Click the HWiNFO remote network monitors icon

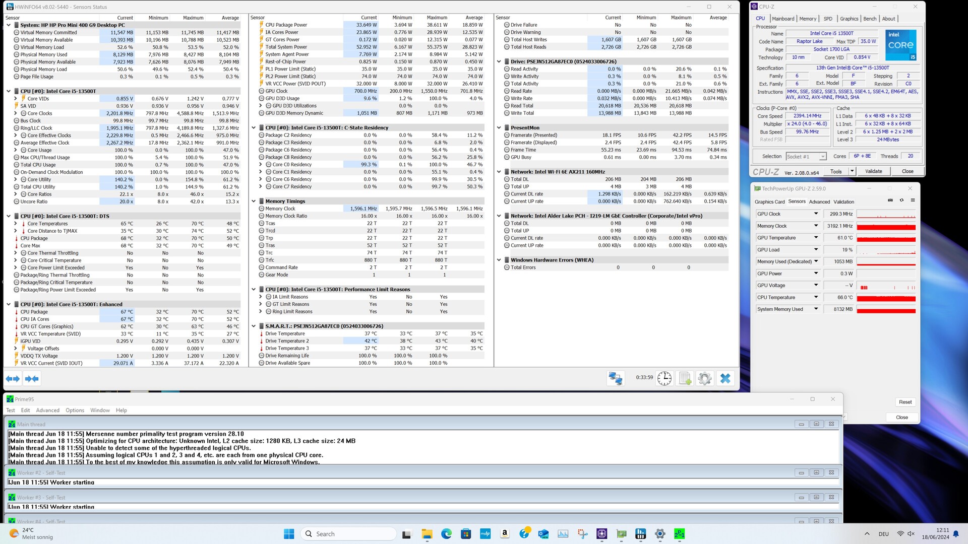615,379
